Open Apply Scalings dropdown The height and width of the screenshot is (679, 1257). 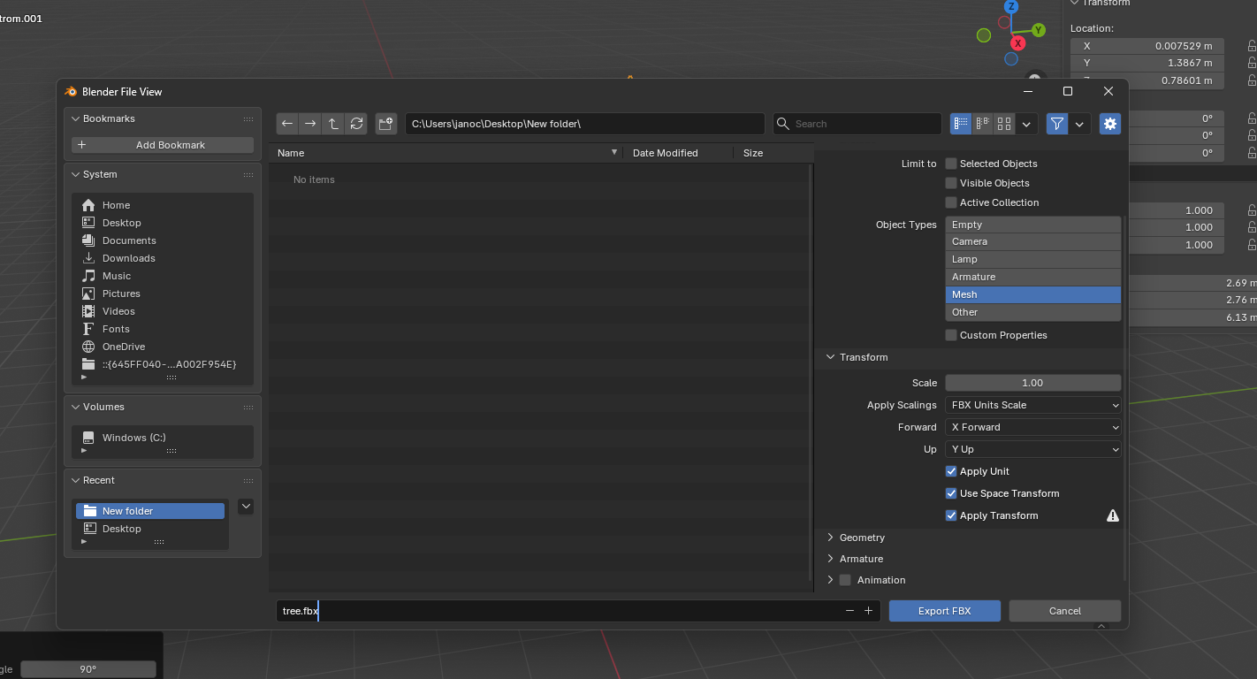(1032, 405)
